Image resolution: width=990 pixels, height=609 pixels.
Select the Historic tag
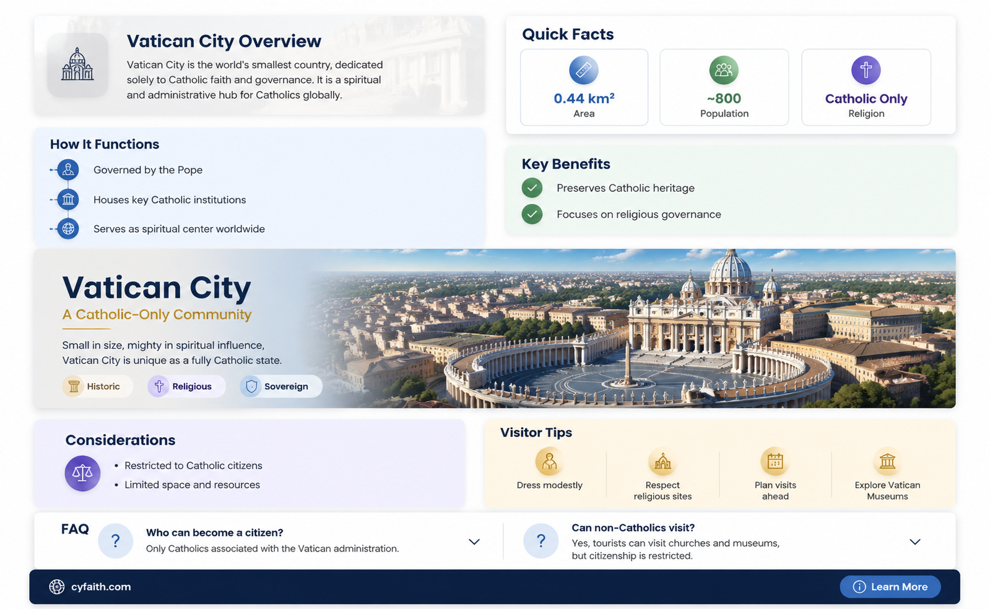click(97, 386)
